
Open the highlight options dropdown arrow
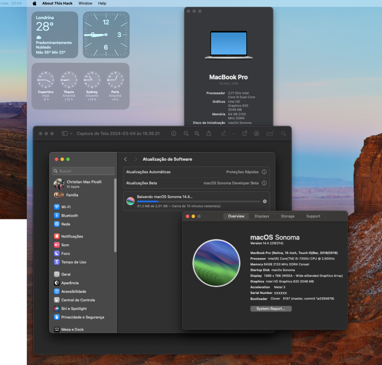[234, 133]
